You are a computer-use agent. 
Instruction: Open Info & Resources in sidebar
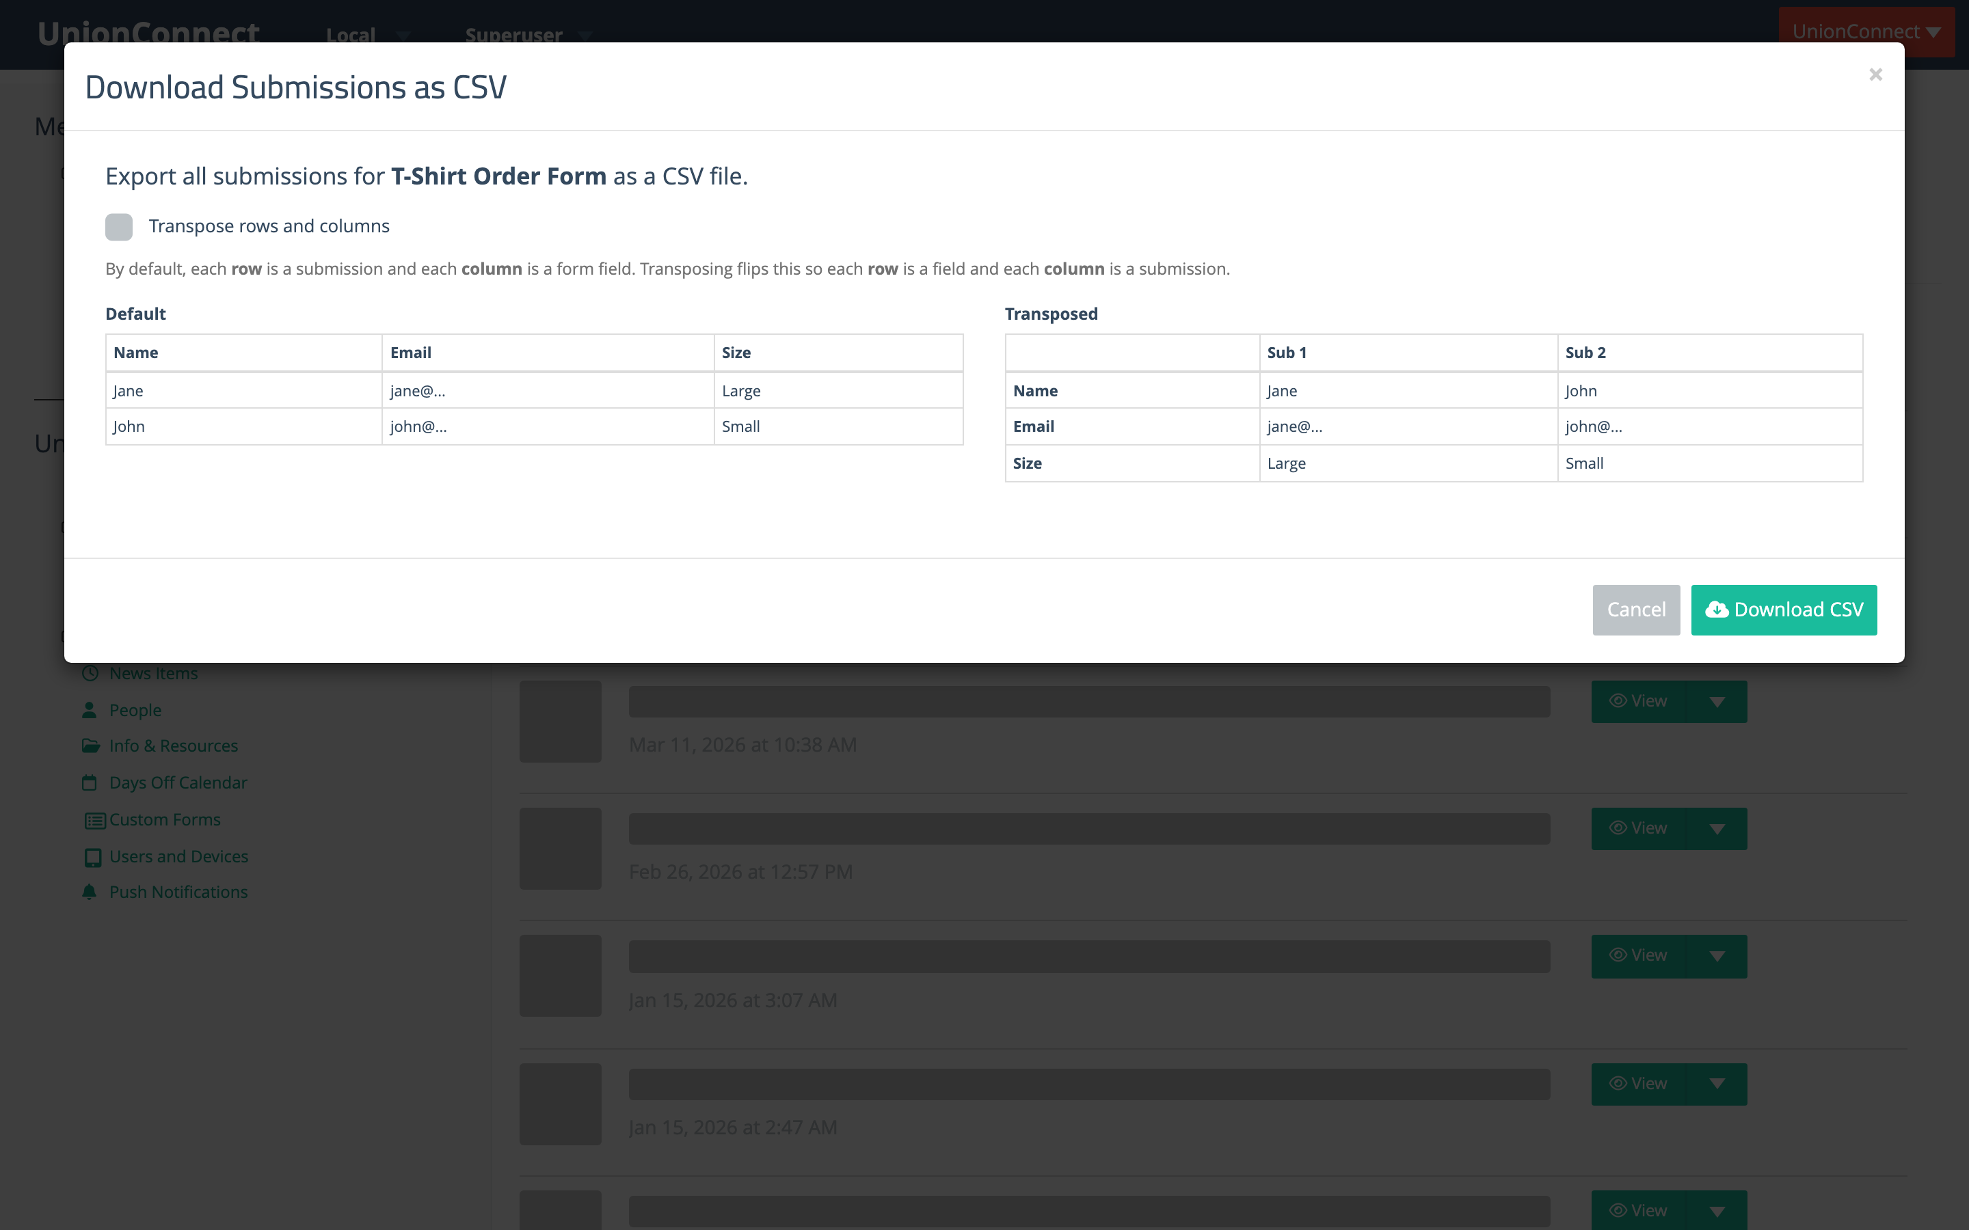tap(173, 746)
